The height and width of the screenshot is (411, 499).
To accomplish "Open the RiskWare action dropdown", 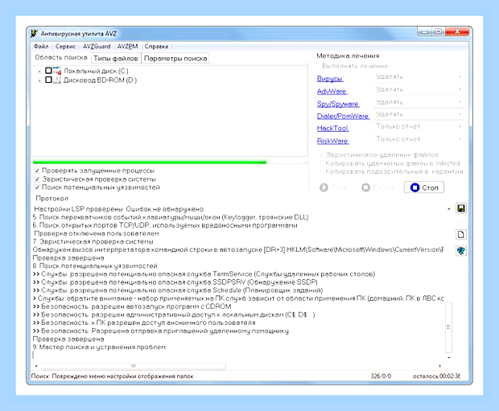I will tap(419, 139).
